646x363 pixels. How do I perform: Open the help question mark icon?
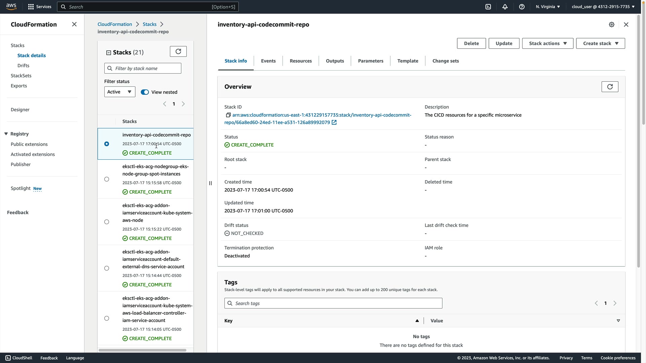pyautogui.click(x=522, y=7)
